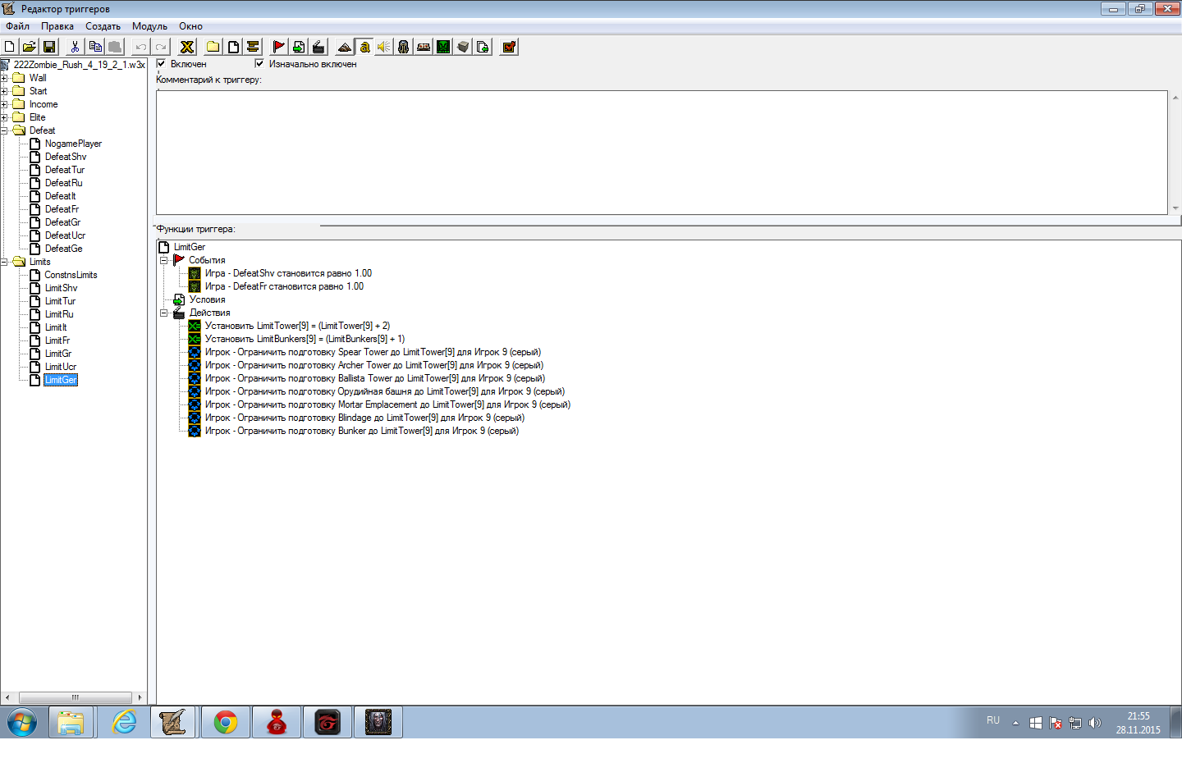The image size is (1182, 763).
Task: Open the AI Editor green face icon
Action: click(443, 47)
